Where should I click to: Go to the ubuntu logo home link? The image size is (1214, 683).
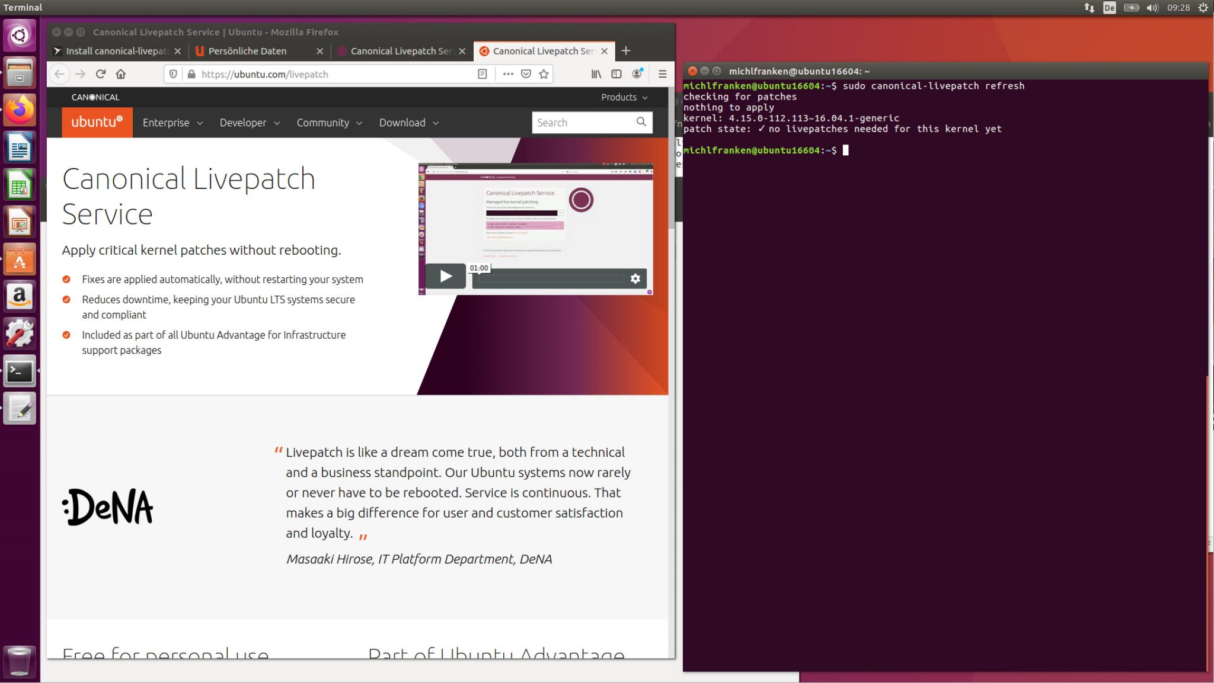tap(97, 122)
